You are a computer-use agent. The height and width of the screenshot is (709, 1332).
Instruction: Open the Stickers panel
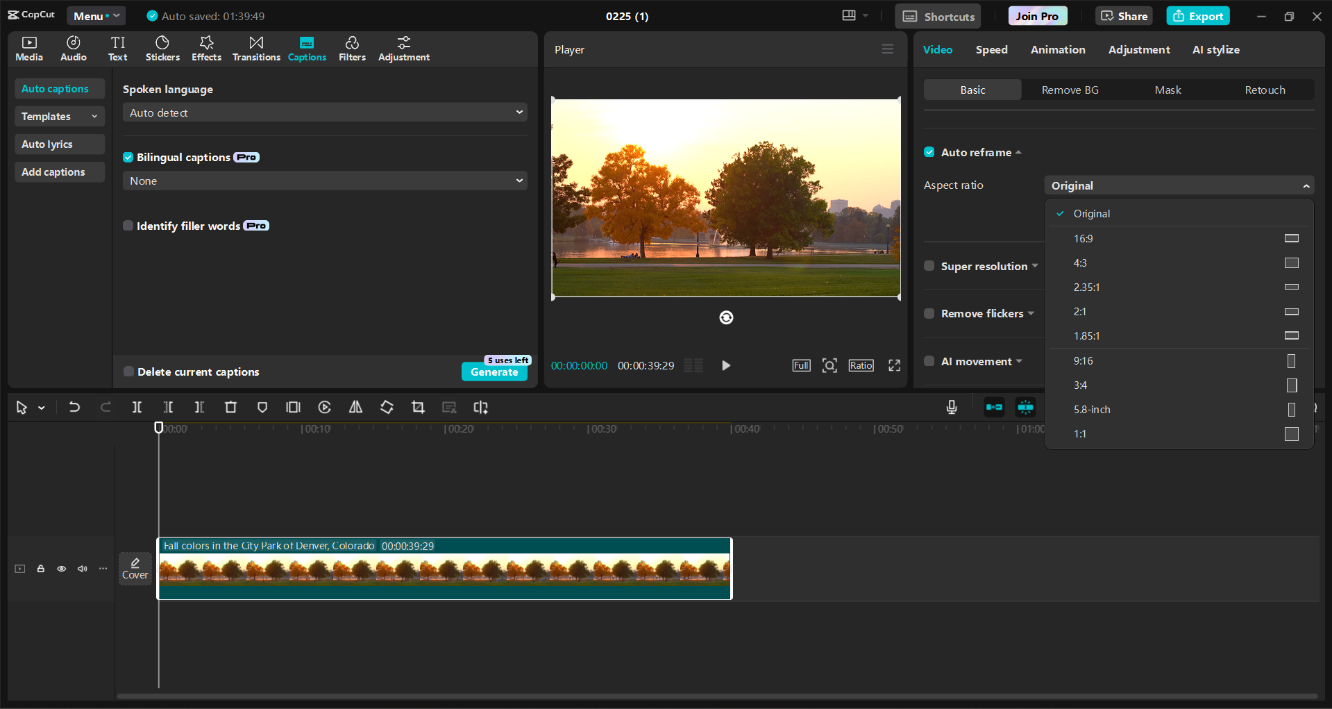coord(162,49)
